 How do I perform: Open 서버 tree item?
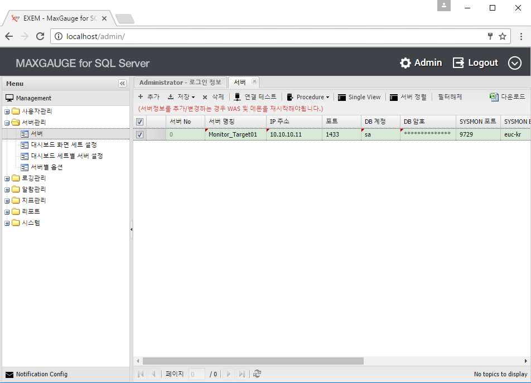click(x=37, y=134)
